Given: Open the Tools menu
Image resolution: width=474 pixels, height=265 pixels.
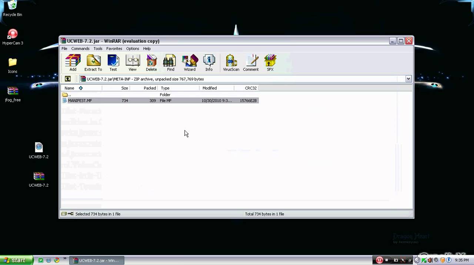Looking at the screenshot, I should [x=98, y=48].
